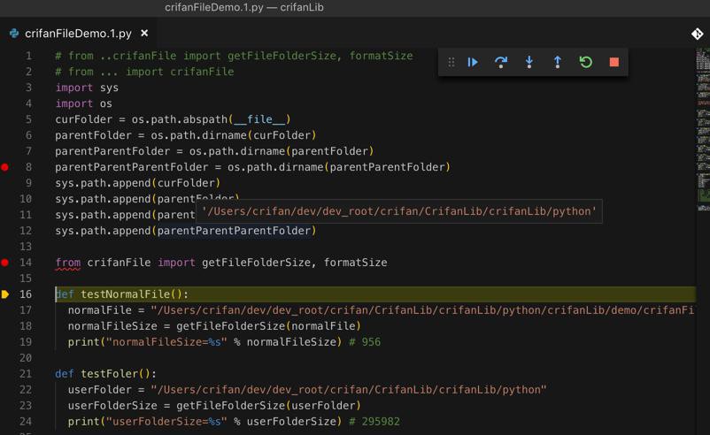Step into the function call
Image resolution: width=710 pixels, height=435 pixels.
529,62
